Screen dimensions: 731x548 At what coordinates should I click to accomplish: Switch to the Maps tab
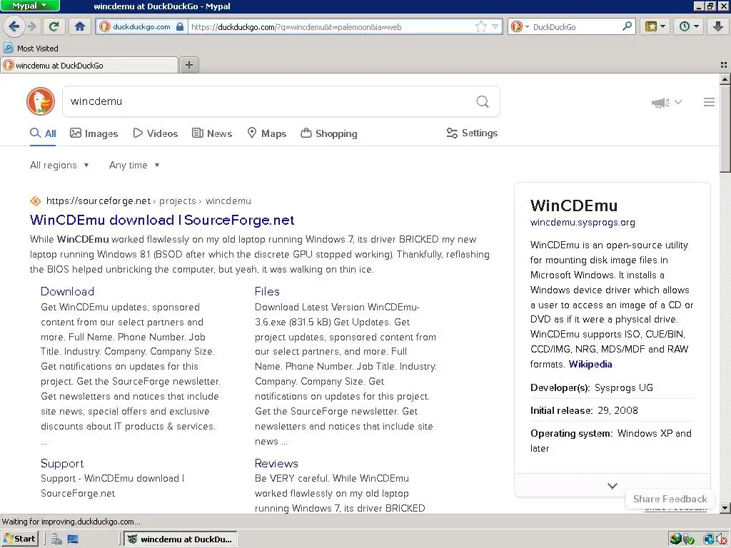(x=267, y=133)
